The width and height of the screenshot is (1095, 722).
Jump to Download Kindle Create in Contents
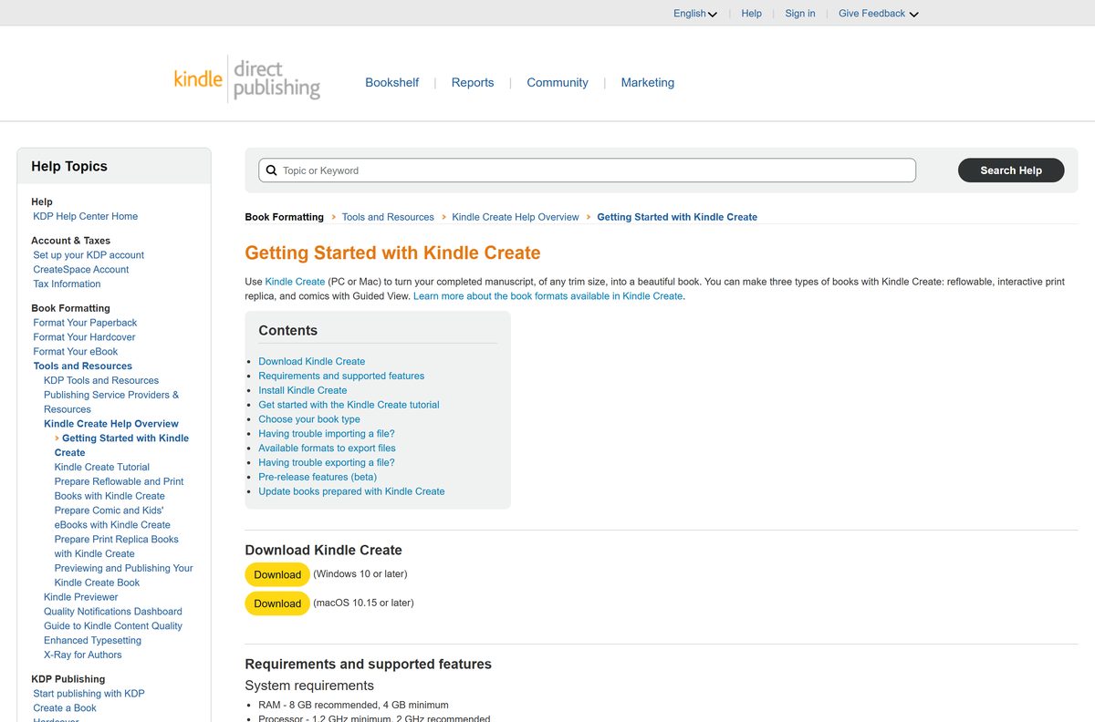point(311,361)
